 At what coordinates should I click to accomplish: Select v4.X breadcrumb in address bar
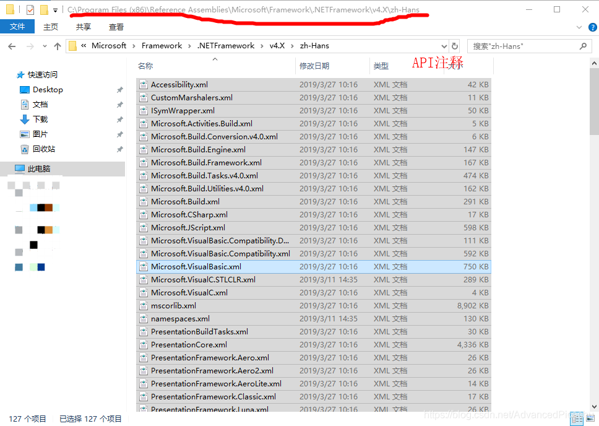click(x=277, y=45)
